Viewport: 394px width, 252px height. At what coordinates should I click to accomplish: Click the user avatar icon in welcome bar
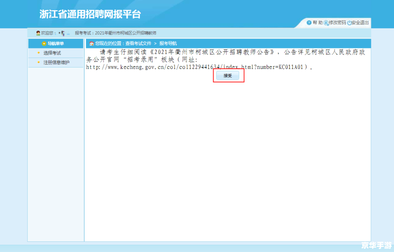[38, 33]
